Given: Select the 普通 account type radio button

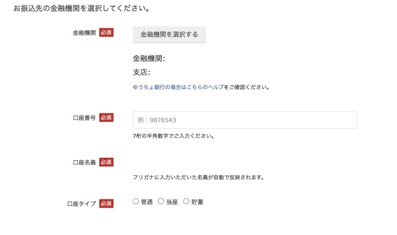Looking at the screenshot, I should point(136,201).
